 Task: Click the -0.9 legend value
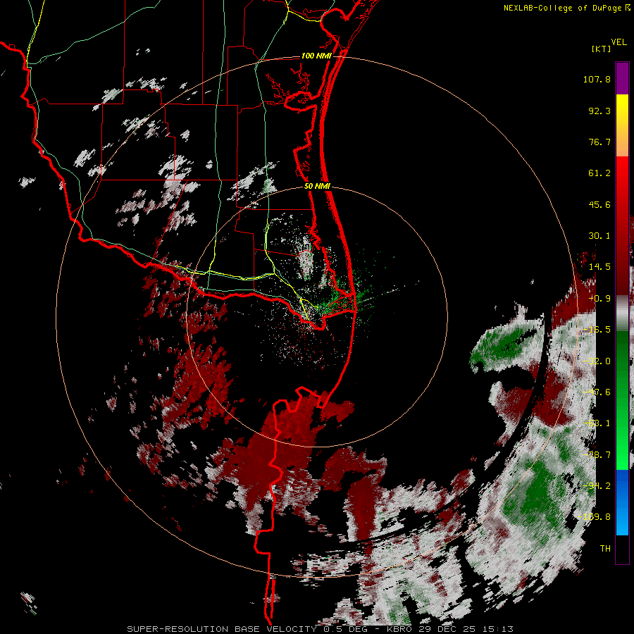[x=599, y=299]
